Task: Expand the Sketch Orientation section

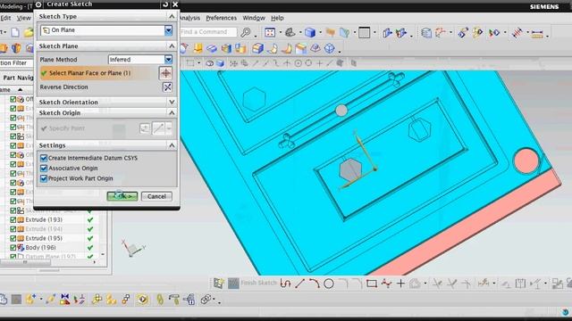Action: coord(172,102)
